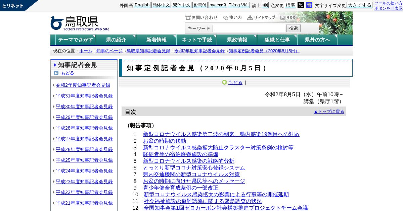This screenshot has height=211, width=403.
Task: Switch language to English
Action: point(142,5)
